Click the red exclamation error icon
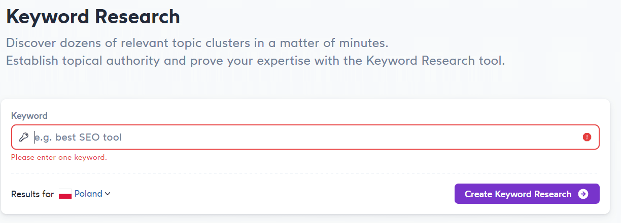Viewport: 621px width, 223px height. [587, 137]
